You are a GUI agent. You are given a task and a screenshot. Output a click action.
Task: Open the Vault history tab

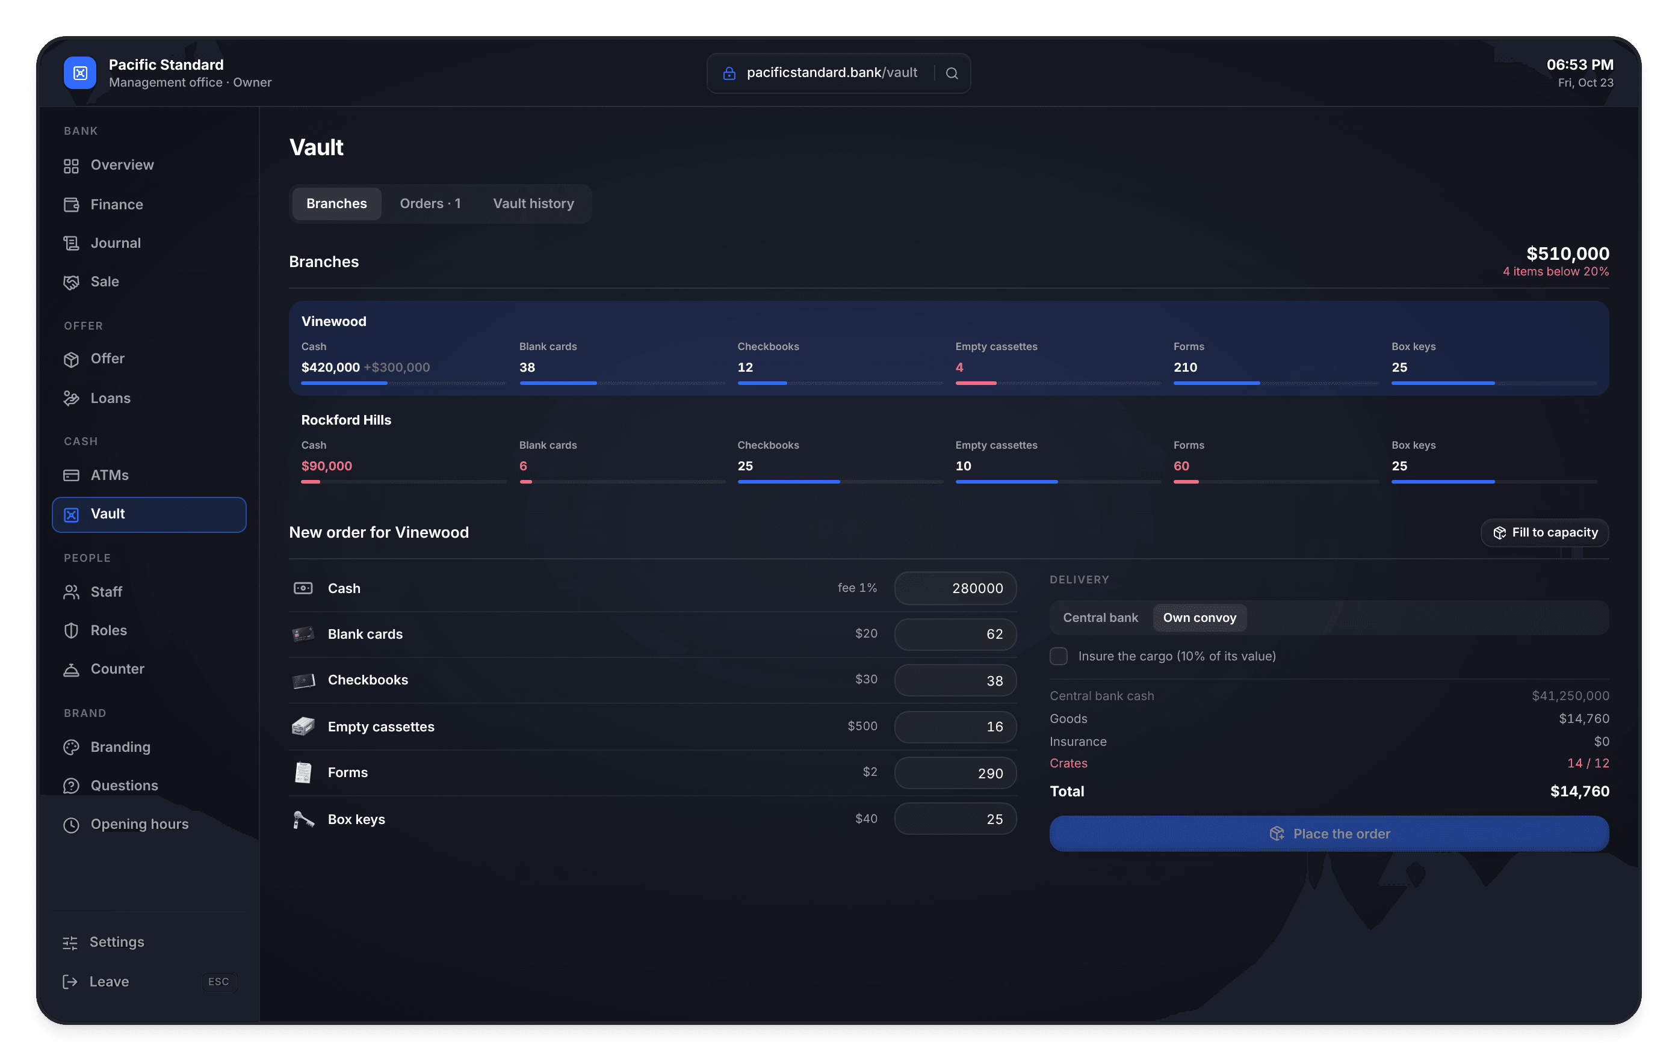(x=533, y=203)
